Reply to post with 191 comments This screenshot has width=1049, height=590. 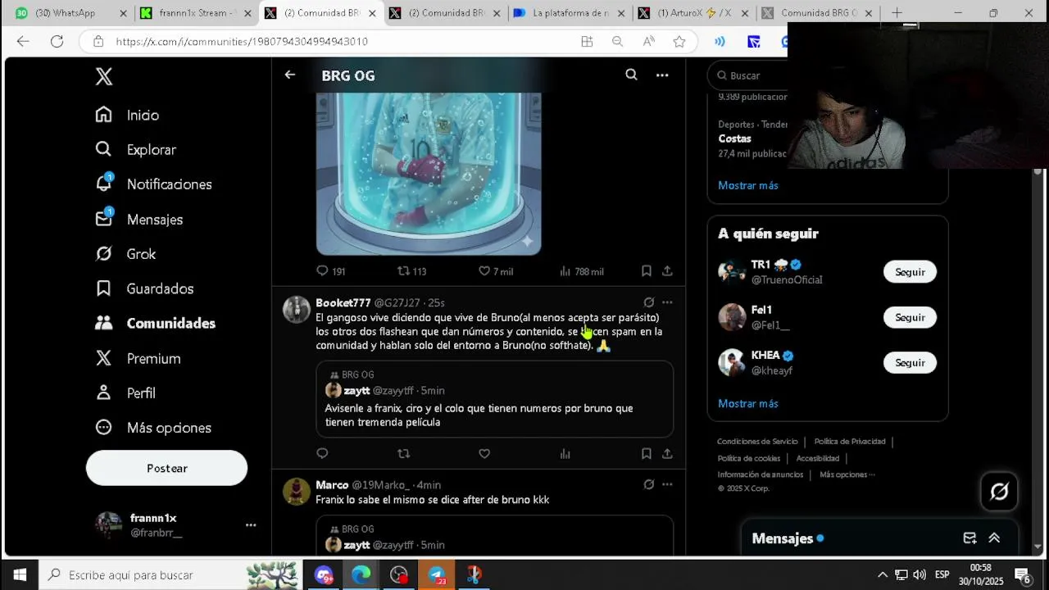330,271
